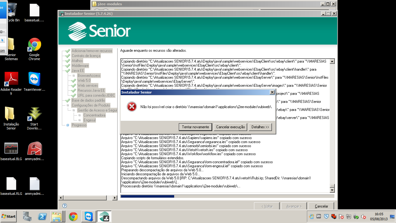Open TeamViewer desktop icon
The width and height of the screenshot is (396, 223).
(34, 79)
